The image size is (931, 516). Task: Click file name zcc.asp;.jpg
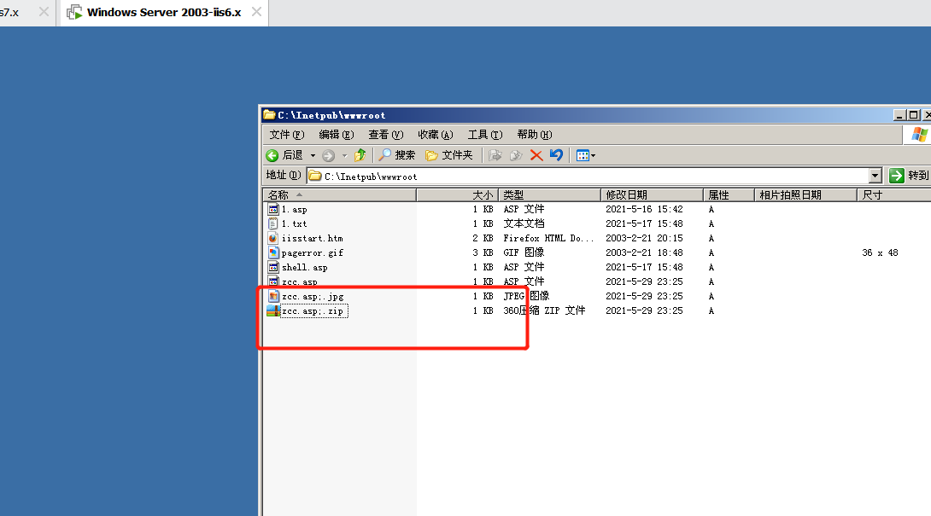click(313, 296)
